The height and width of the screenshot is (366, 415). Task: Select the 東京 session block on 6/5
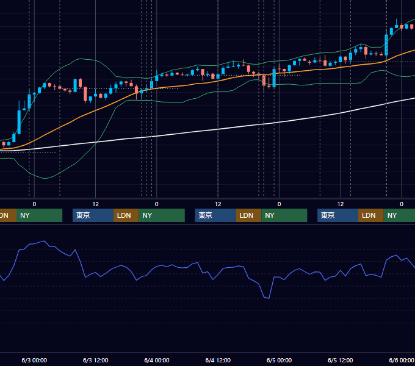click(x=337, y=215)
